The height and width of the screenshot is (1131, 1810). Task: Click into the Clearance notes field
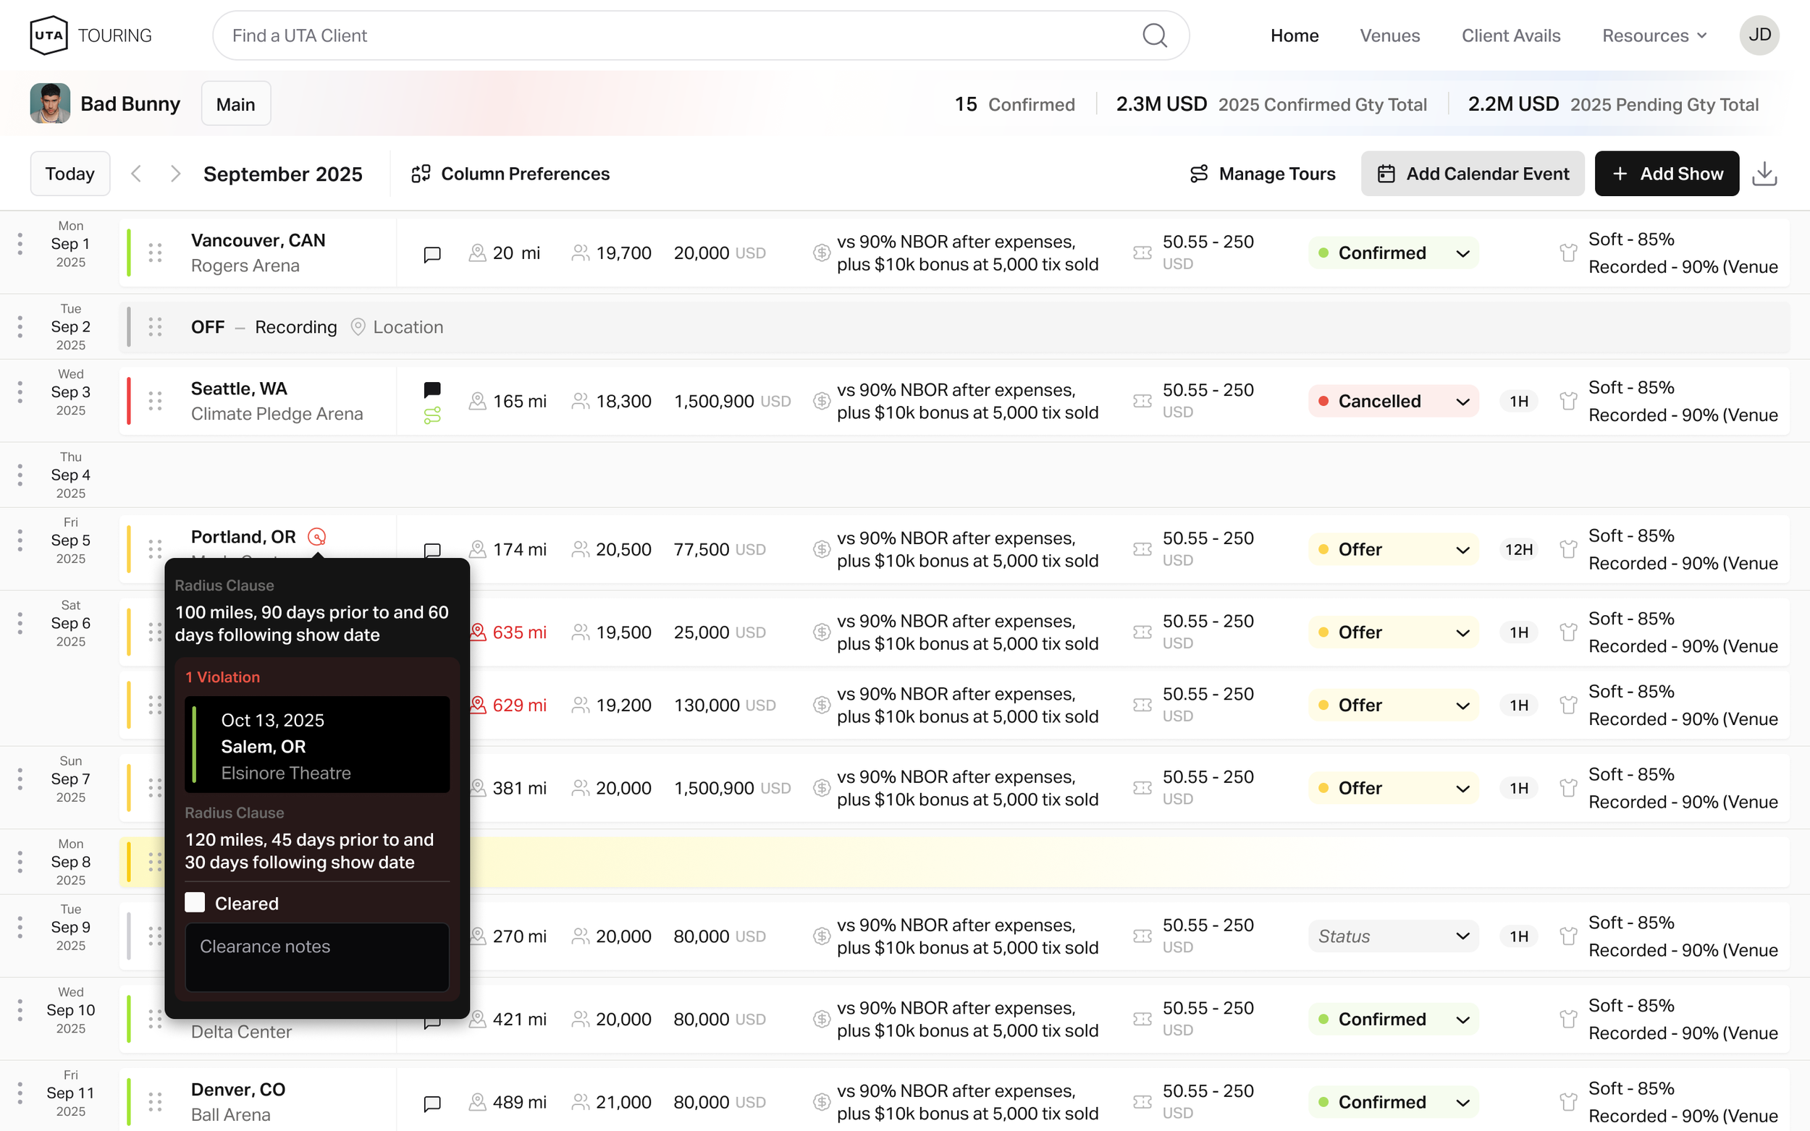(317, 957)
